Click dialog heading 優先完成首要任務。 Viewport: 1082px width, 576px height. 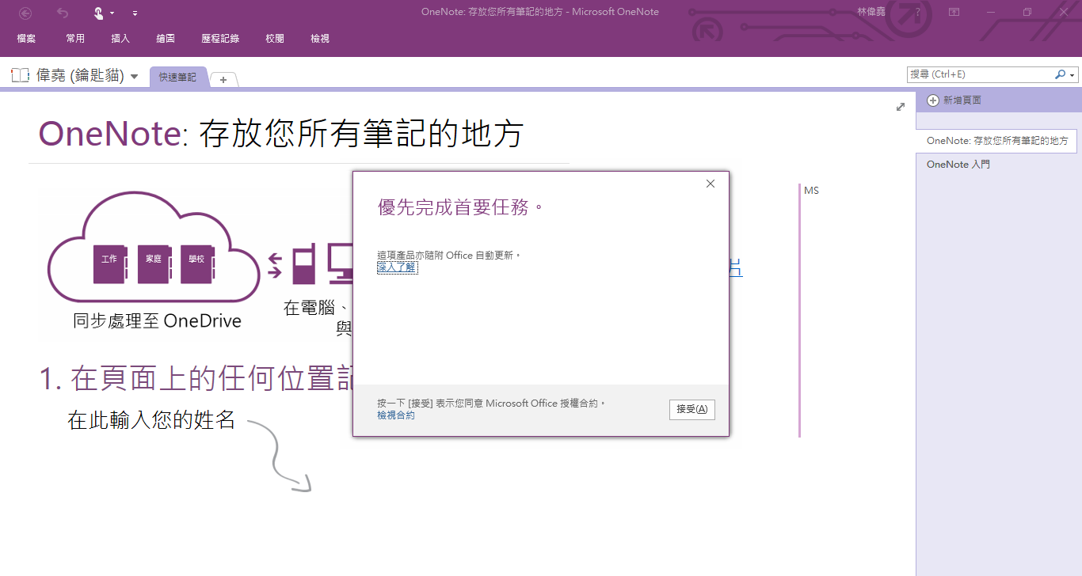coord(461,208)
